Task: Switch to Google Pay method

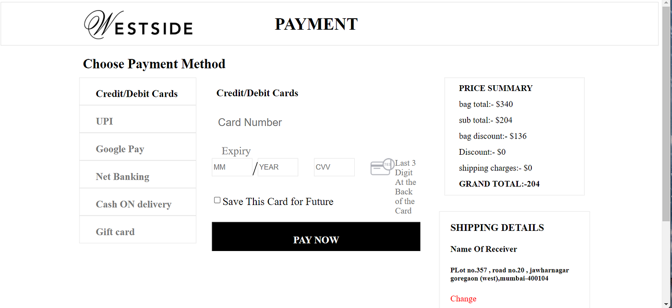Action: point(138,148)
